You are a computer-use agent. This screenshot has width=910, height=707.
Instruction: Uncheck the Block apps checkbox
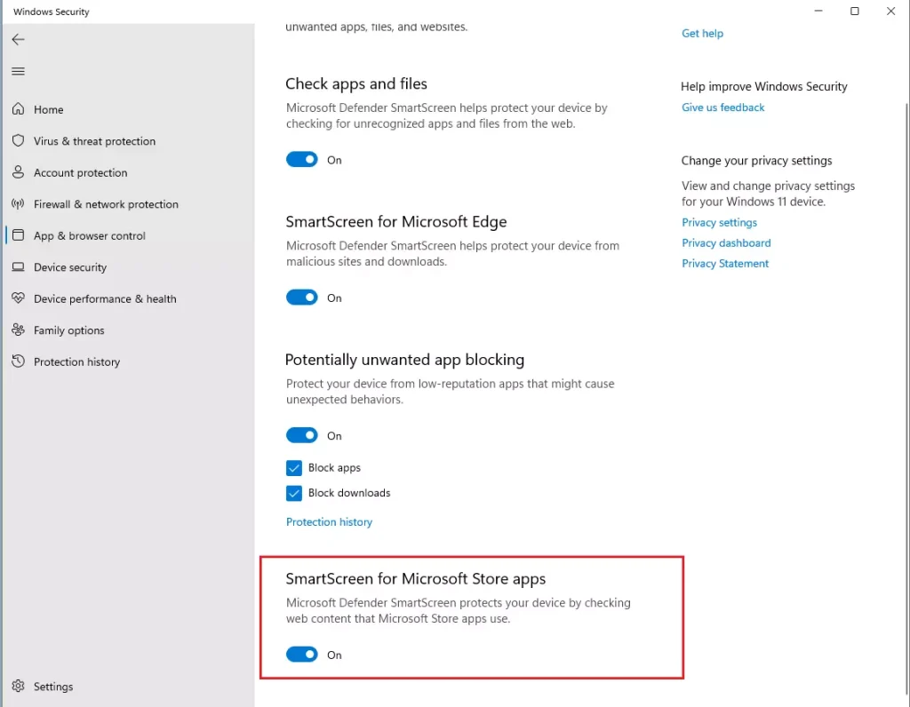[293, 467]
